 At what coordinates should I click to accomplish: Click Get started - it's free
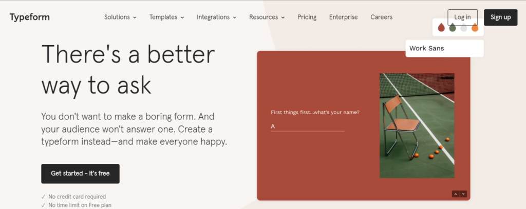click(80, 174)
